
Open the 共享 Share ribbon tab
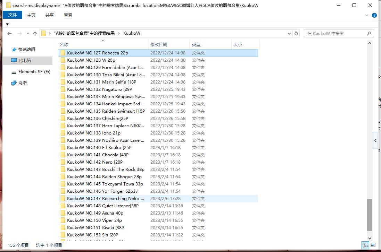50,15
